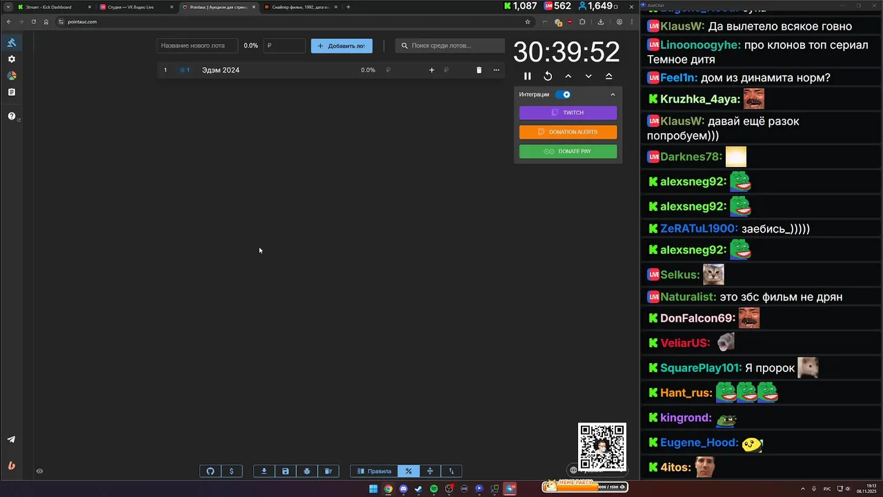
Task: Click the double-up chevron timer button
Action: (608, 77)
